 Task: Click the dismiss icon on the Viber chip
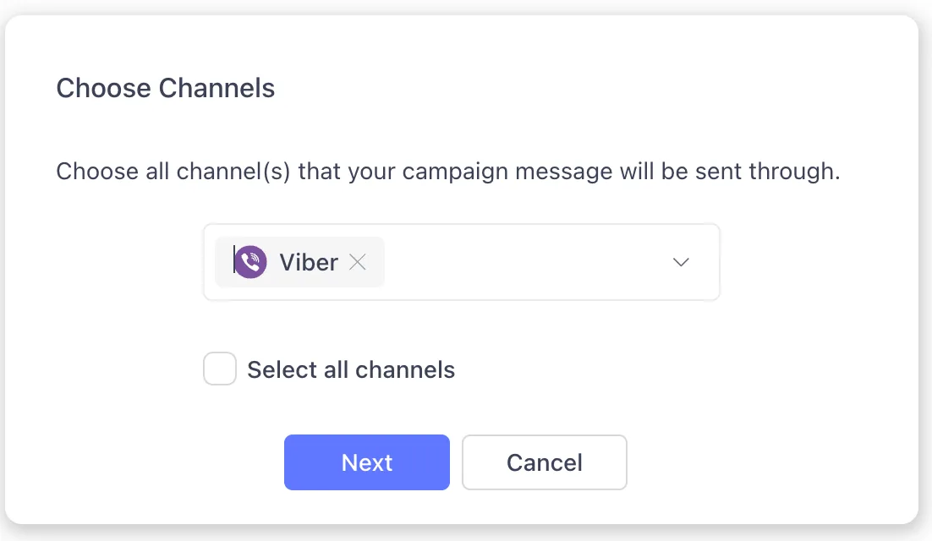(358, 262)
